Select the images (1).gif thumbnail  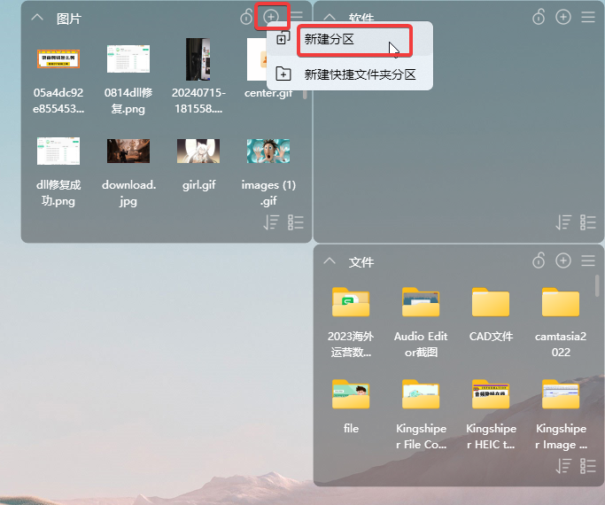point(268,151)
